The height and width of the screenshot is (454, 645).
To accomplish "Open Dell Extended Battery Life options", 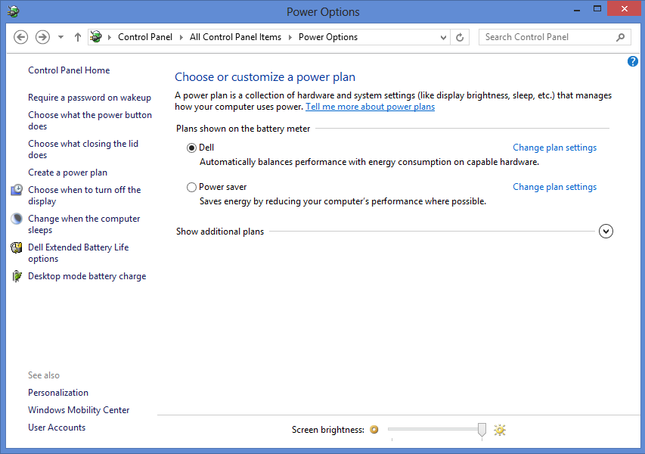I will click(78, 253).
